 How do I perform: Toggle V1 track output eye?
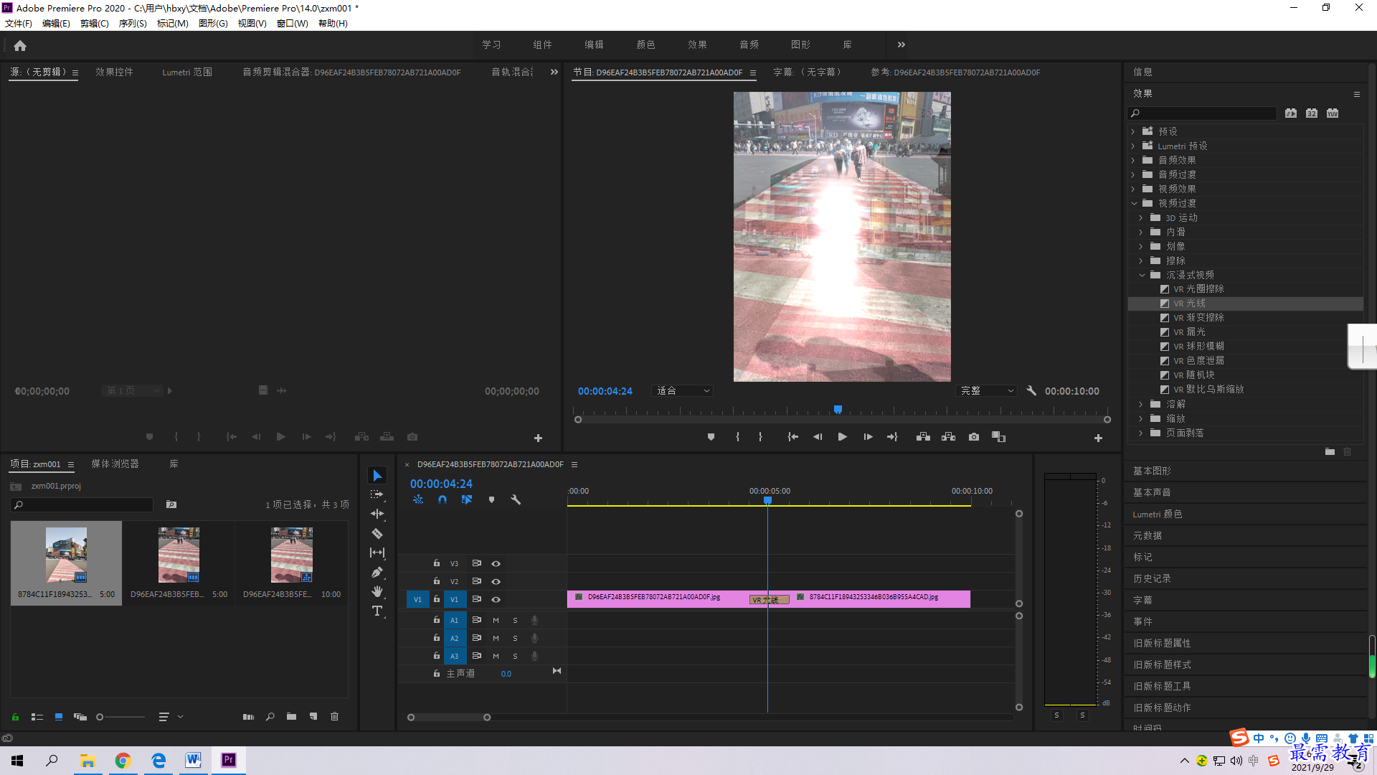[x=496, y=599]
